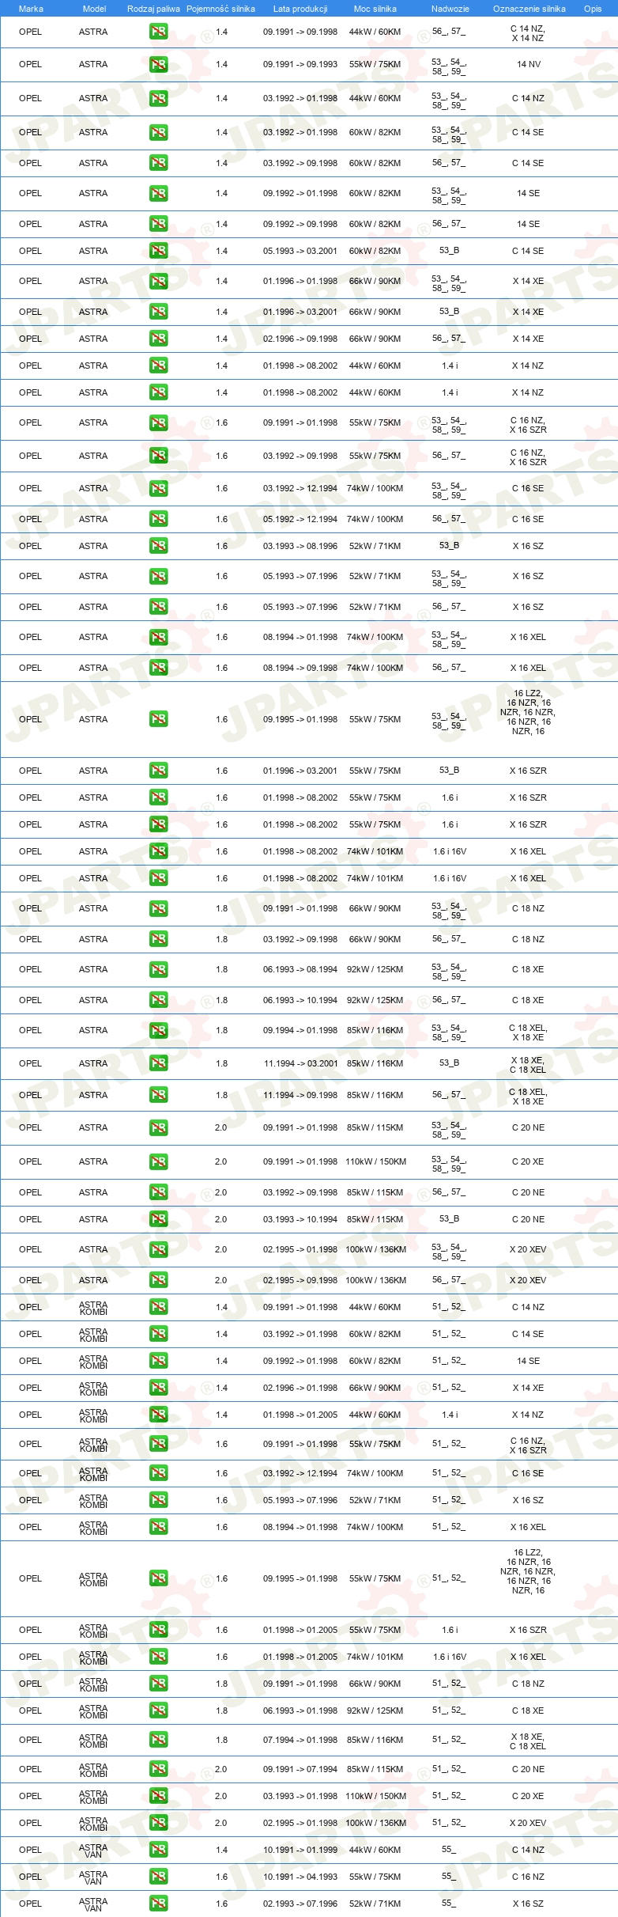
Task: Click PB icon in ASTRA KOMBI C 18 XE row
Action: pos(158,1711)
